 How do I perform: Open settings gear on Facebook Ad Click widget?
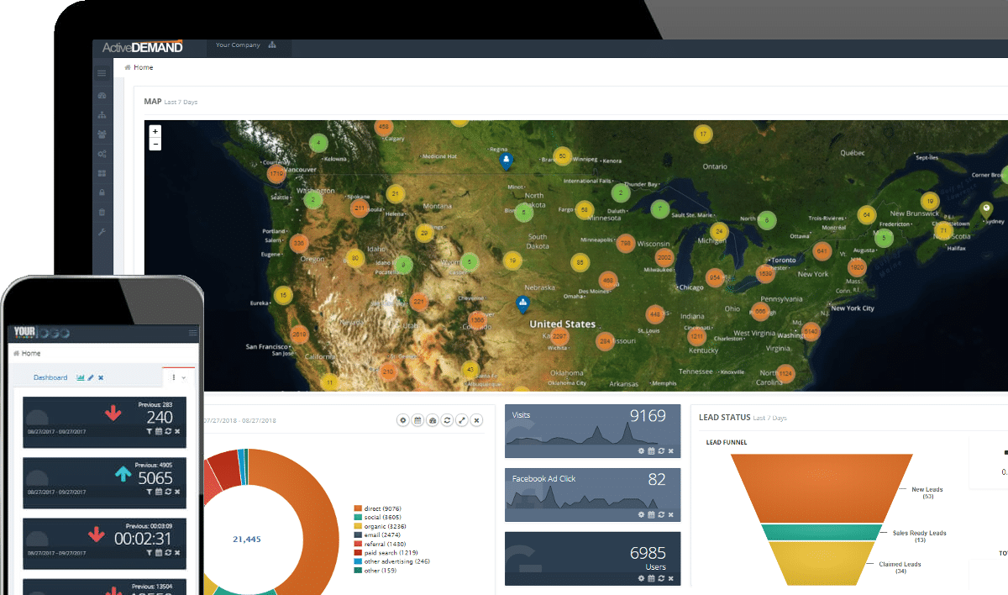(641, 514)
